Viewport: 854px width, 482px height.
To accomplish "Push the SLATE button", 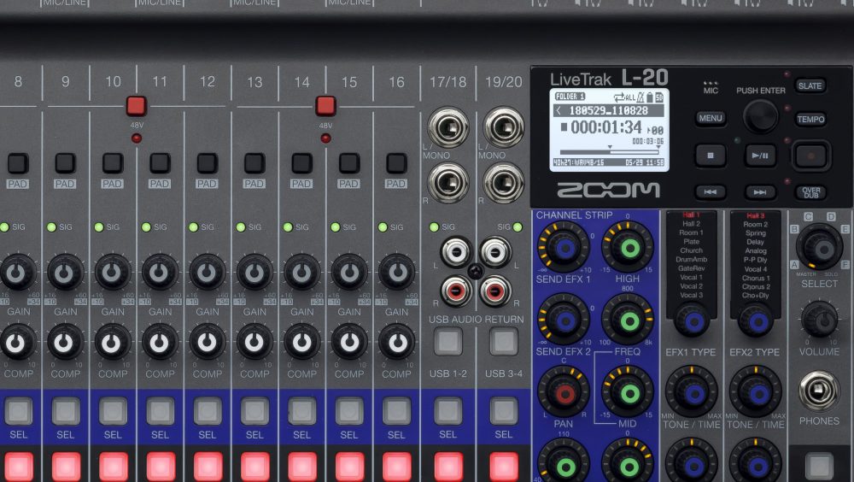I will pyautogui.click(x=810, y=86).
